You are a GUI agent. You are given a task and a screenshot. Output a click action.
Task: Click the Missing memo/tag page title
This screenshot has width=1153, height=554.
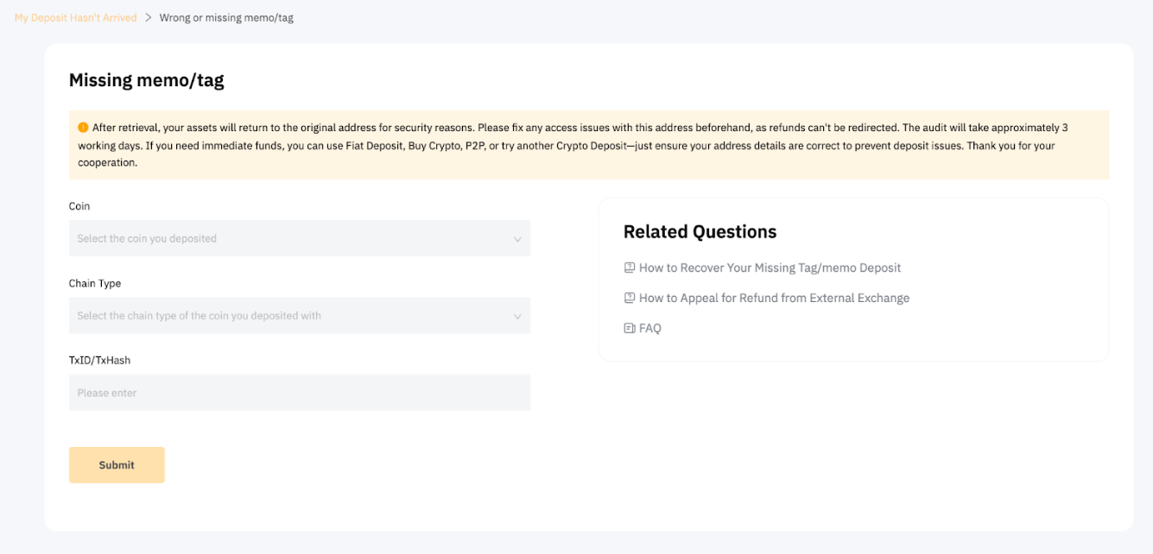pos(146,79)
